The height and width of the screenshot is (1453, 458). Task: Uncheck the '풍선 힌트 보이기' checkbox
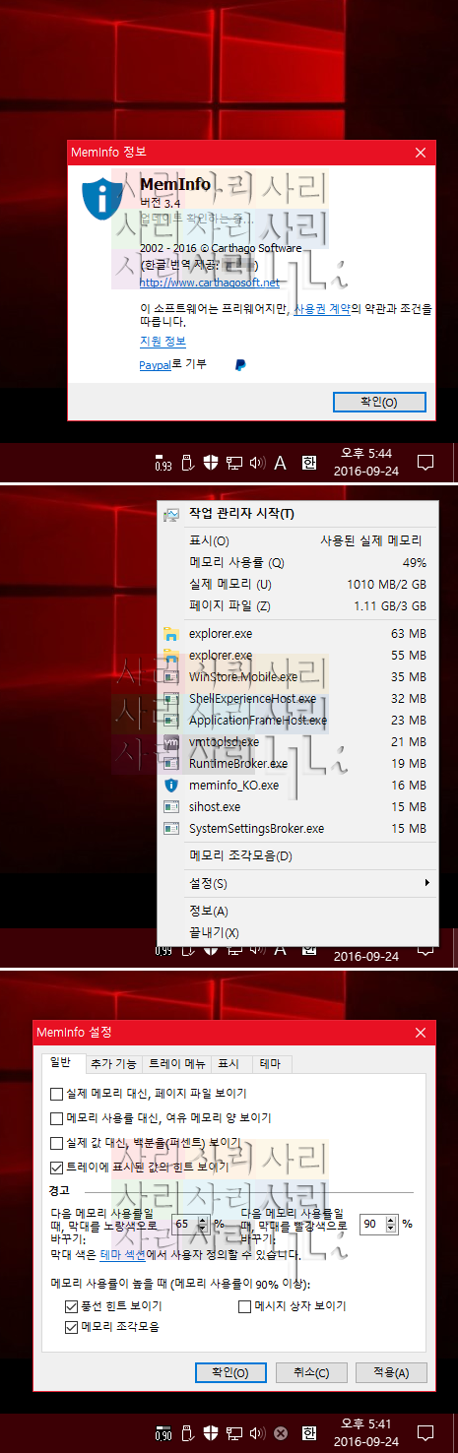(71, 1306)
